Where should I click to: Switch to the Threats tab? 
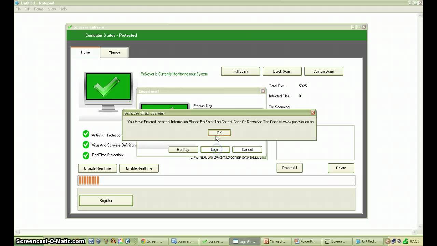point(114,53)
